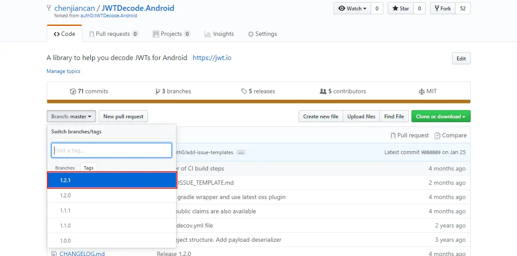
Task: Click the language color bar
Action: tap(258, 102)
